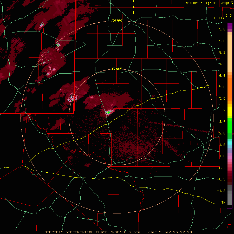Click the TH threshold label
234x234 pixels.
[x=223, y=203]
